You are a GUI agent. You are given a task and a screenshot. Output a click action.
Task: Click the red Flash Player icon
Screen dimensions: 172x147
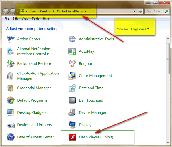pyautogui.click(x=72, y=137)
